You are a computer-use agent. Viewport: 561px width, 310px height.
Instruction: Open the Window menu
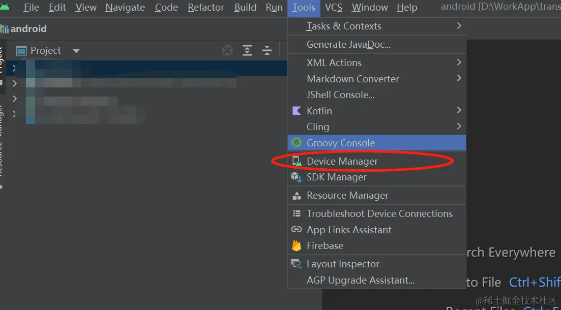coord(370,8)
